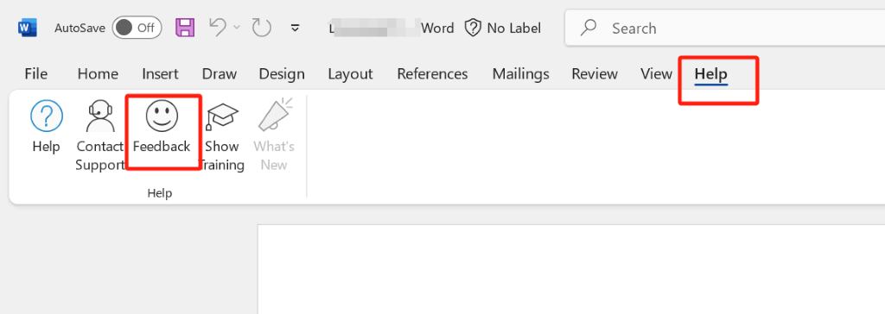Viewport: 885px width, 314px height.
Task: Open Contact Support headset icon
Action: pos(99,116)
